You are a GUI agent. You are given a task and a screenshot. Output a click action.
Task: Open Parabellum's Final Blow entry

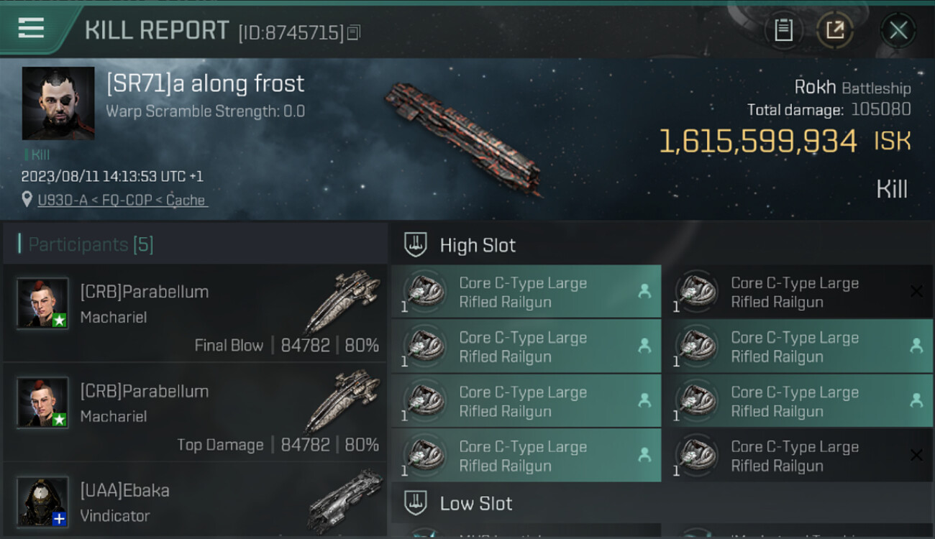coord(196,315)
